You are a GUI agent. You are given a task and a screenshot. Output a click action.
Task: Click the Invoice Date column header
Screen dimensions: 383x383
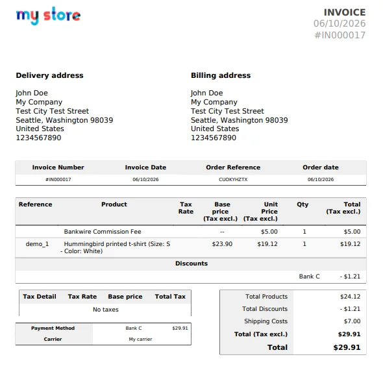pyautogui.click(x=145, y=167)
